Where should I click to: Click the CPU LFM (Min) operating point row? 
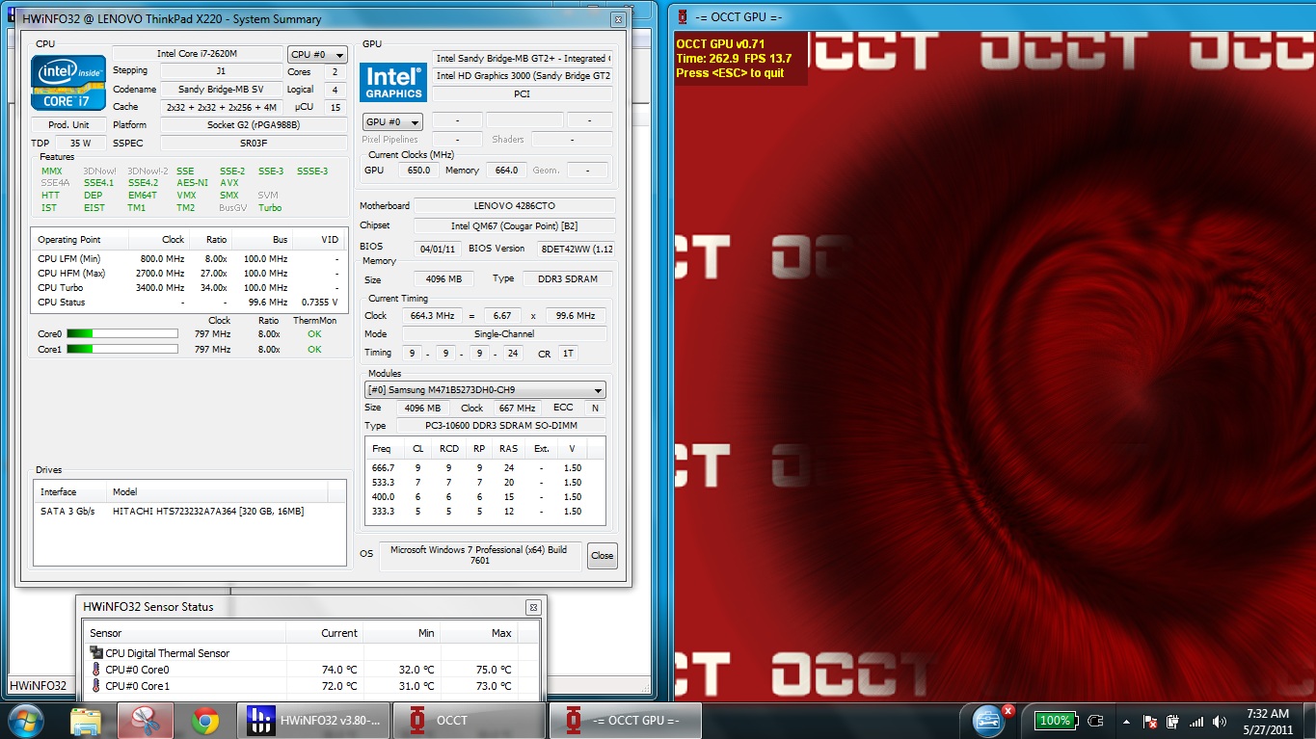(188, 259)
